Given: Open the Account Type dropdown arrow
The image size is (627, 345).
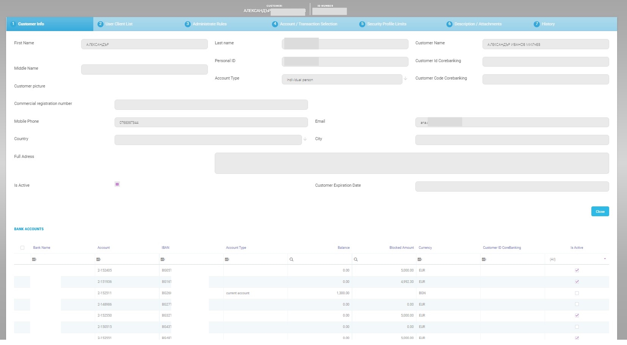Looking at the screenshot, I should pos(405,79).
